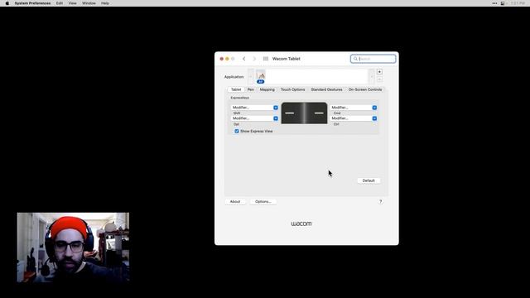Click the webcam video thumbnail
This screenshot has width=530, height=298.
tap(73, 248)
